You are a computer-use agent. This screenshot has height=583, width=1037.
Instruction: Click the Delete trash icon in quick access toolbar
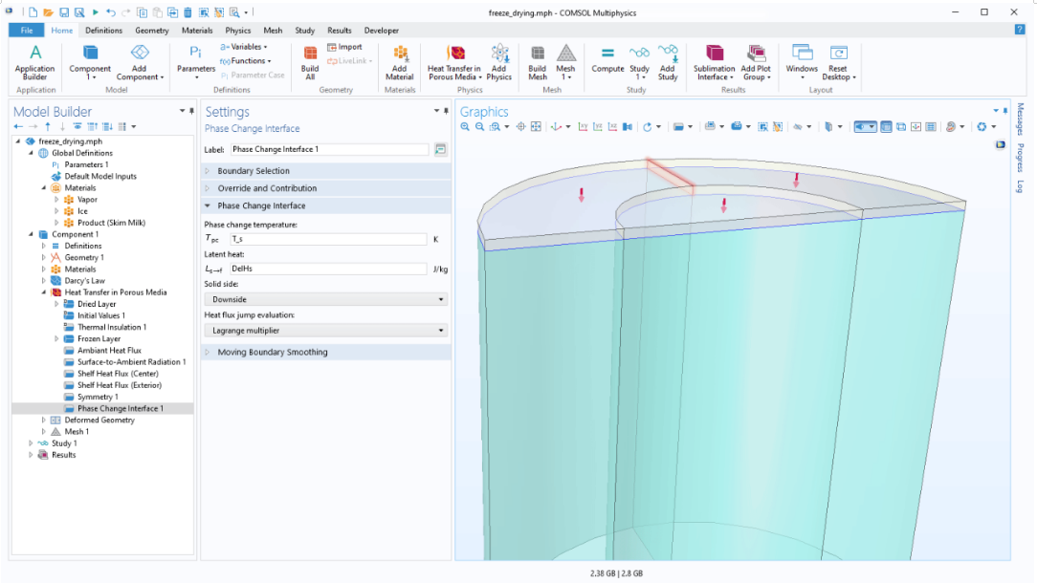188,12
